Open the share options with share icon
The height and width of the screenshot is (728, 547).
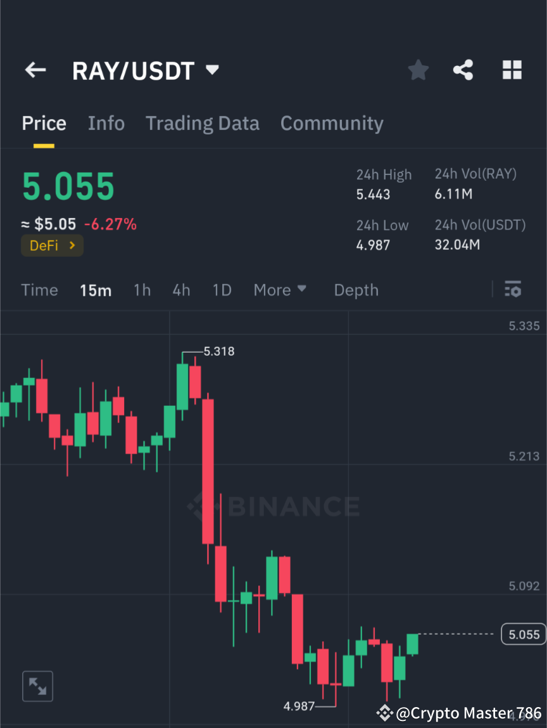pos(463,70)
